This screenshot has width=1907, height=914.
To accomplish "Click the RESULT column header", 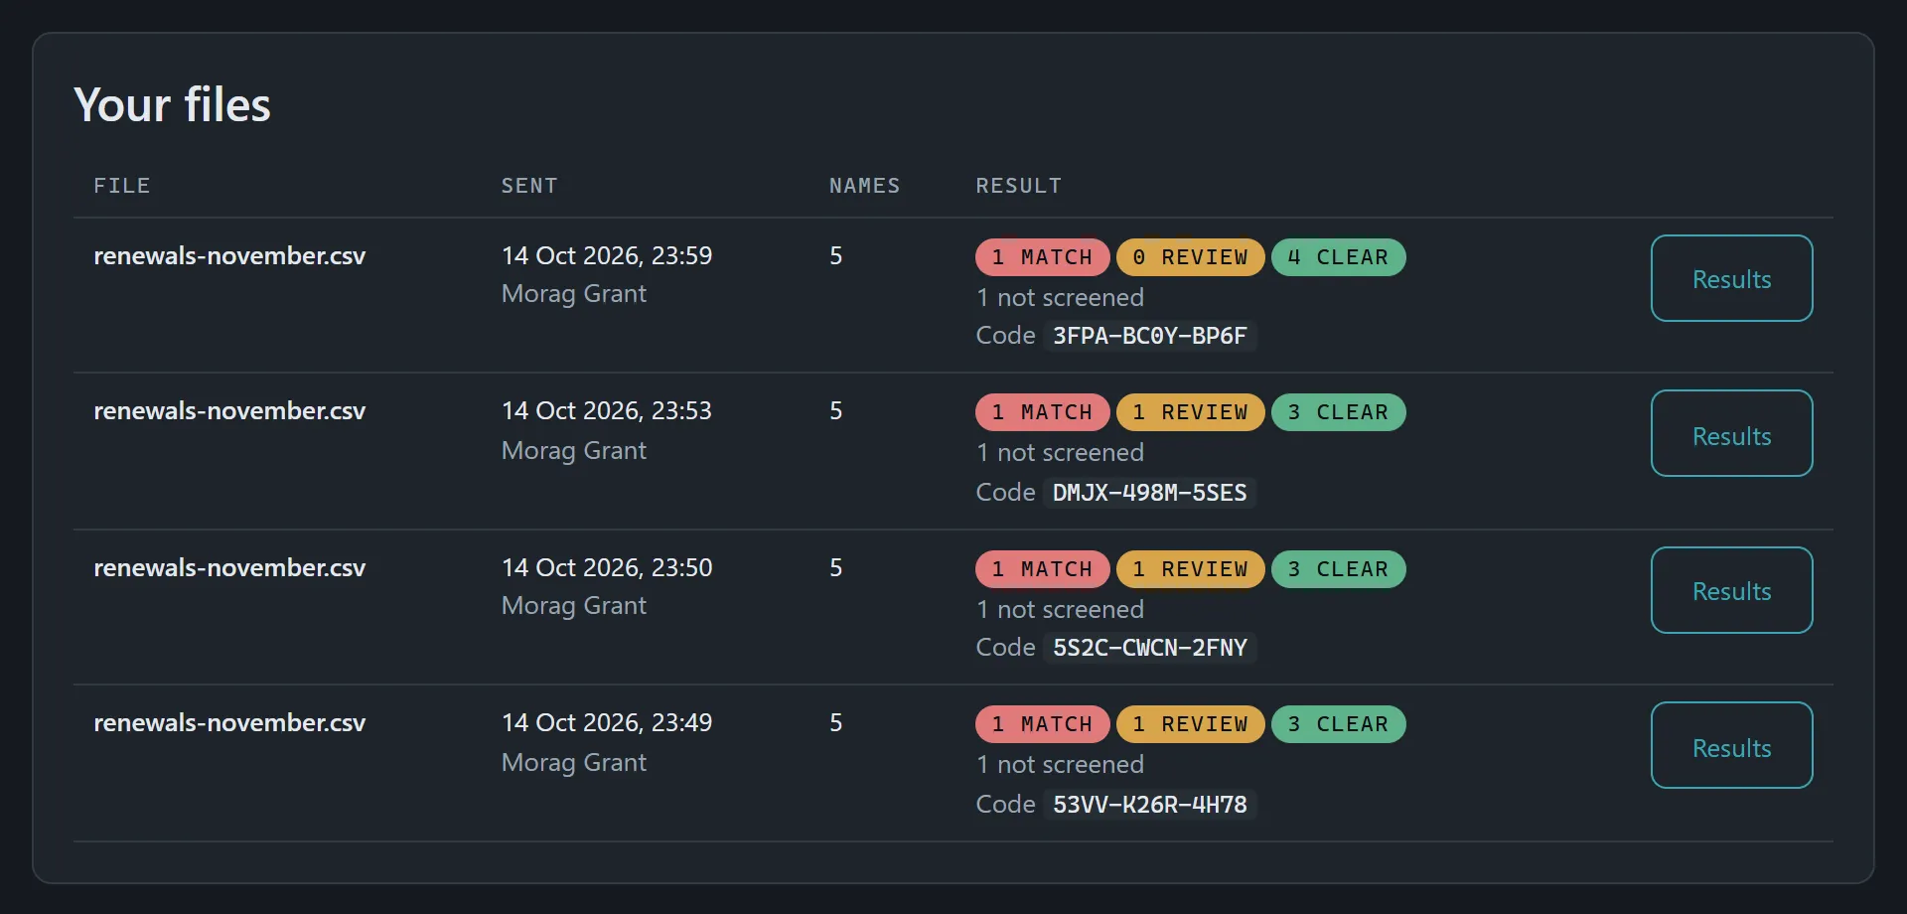I will 1018,186.
